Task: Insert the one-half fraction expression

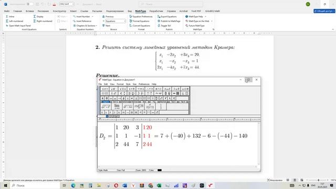Action: pyautogui.click(x=161, y=106)
